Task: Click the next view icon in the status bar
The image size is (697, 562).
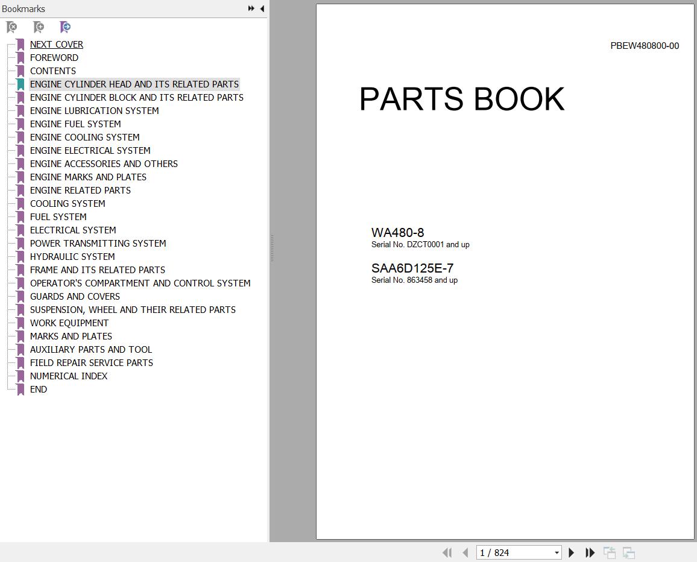Action: click(628, 553)
